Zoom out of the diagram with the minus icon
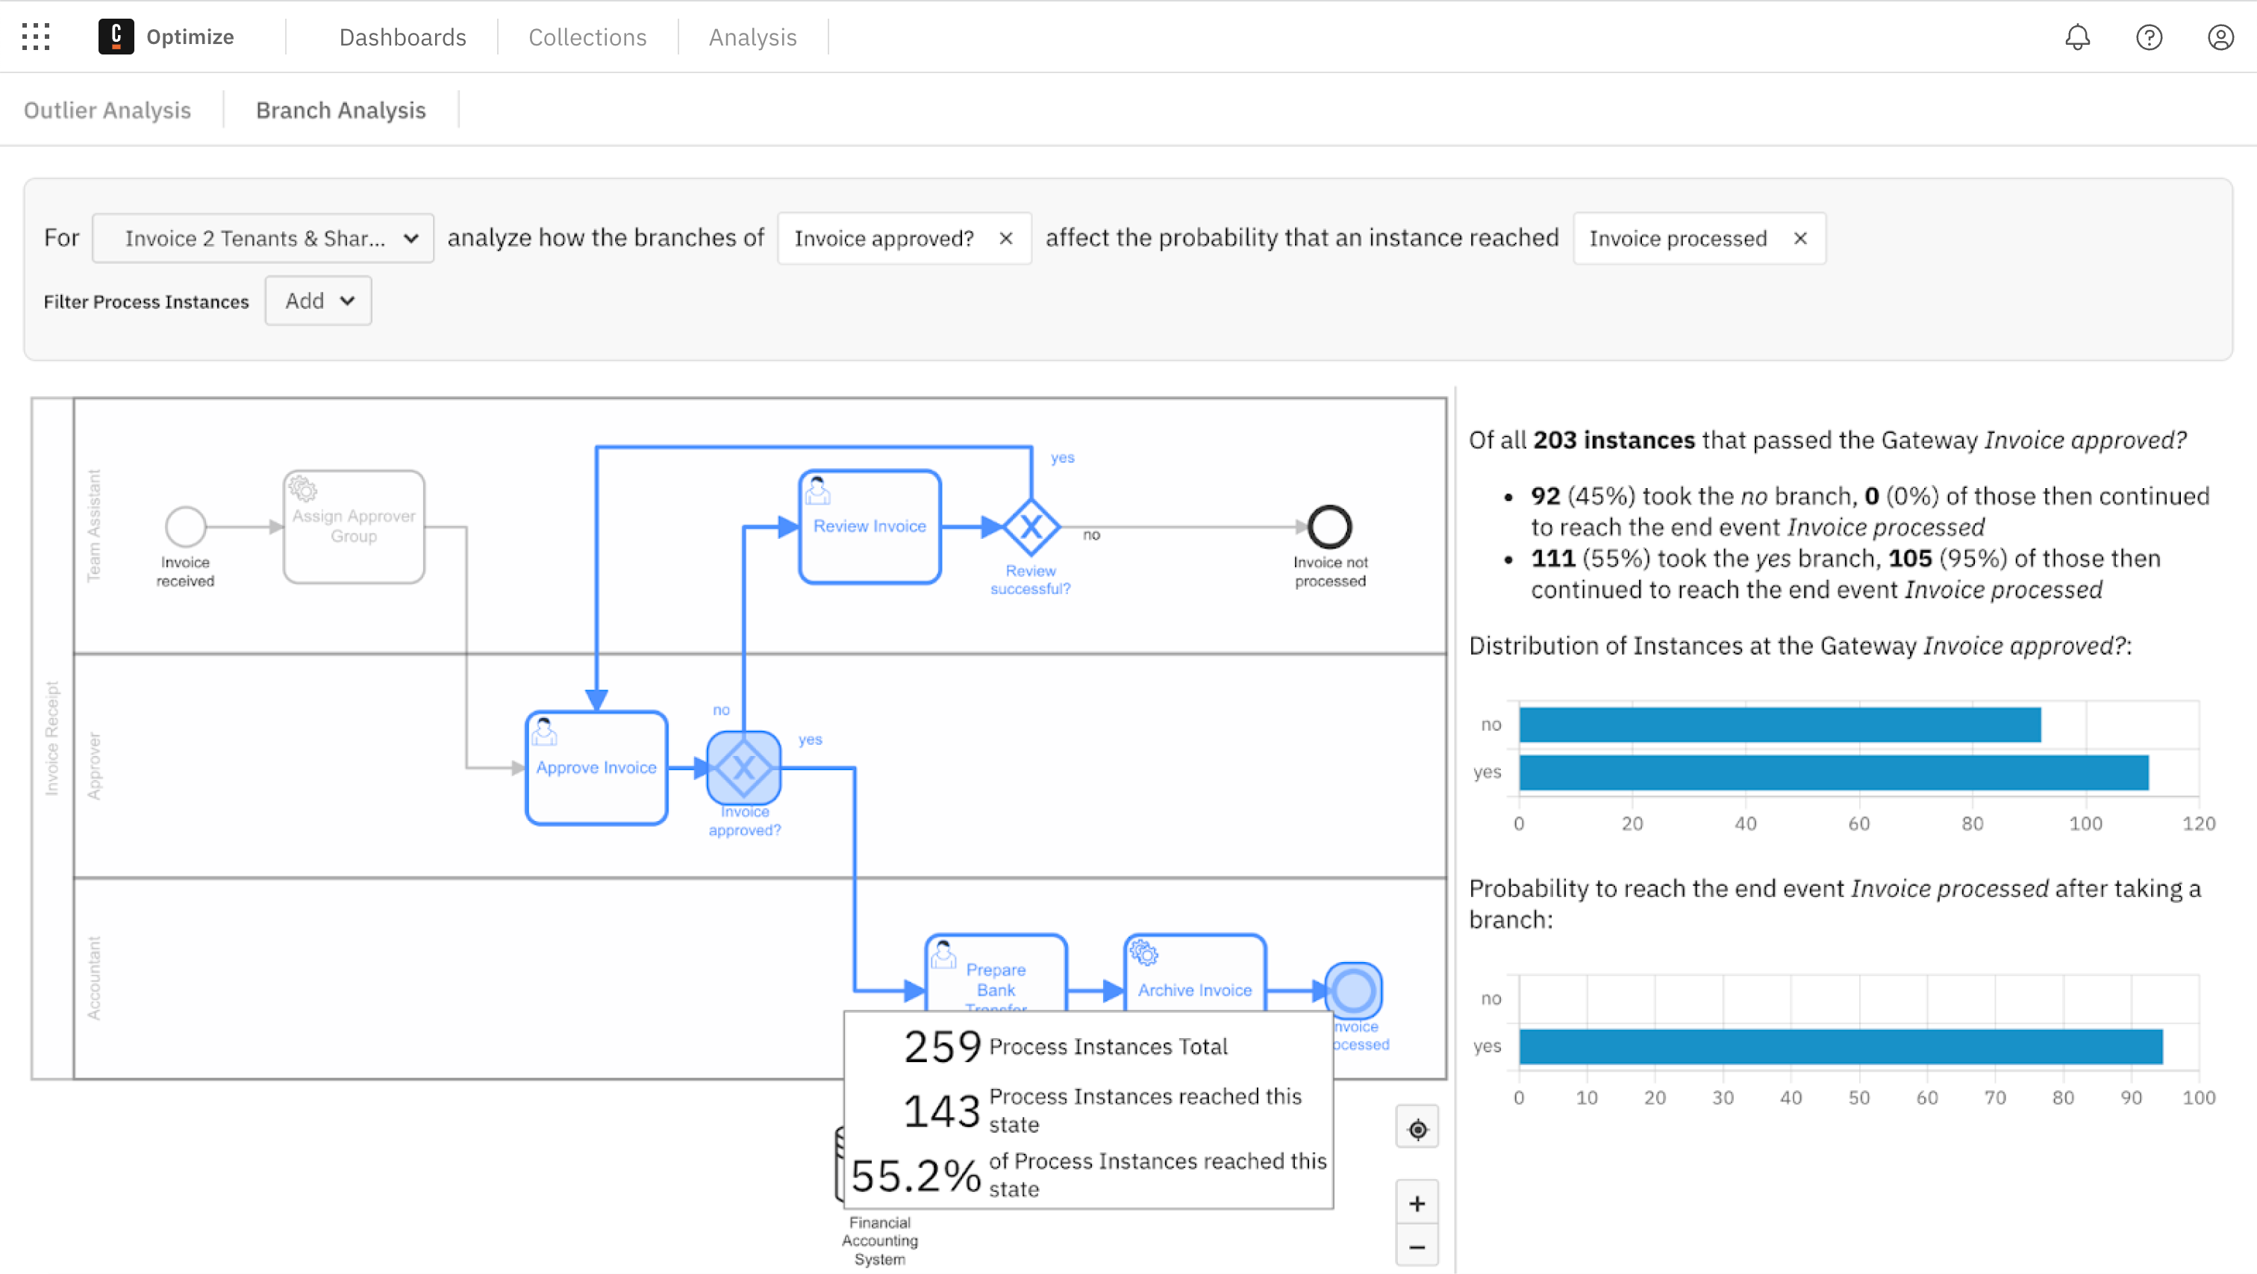Image resolution: width=2257 pixels, height=1274 pixels. pyautogui.click(x=1417, y=1247)
